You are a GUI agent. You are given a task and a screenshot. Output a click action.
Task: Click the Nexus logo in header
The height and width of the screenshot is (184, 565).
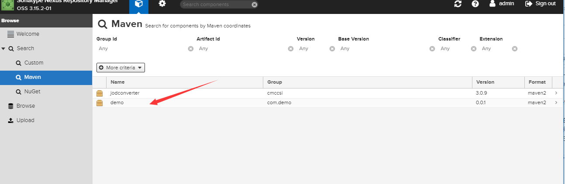[x=8, y=6]
